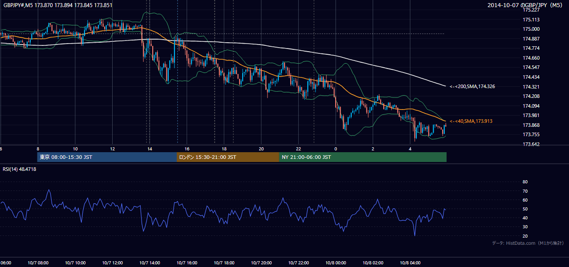This screenshot has width=569, height=267.
Task: Click the chart title 2014-10-07 GBP/JPY (M5)
Action: pos(525,5)
